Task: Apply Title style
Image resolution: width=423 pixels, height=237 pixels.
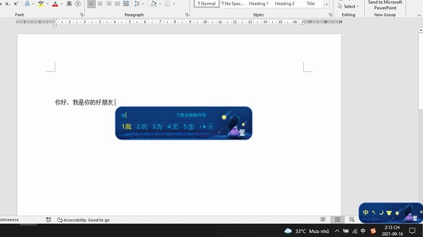Action: [x=310, y=4]
